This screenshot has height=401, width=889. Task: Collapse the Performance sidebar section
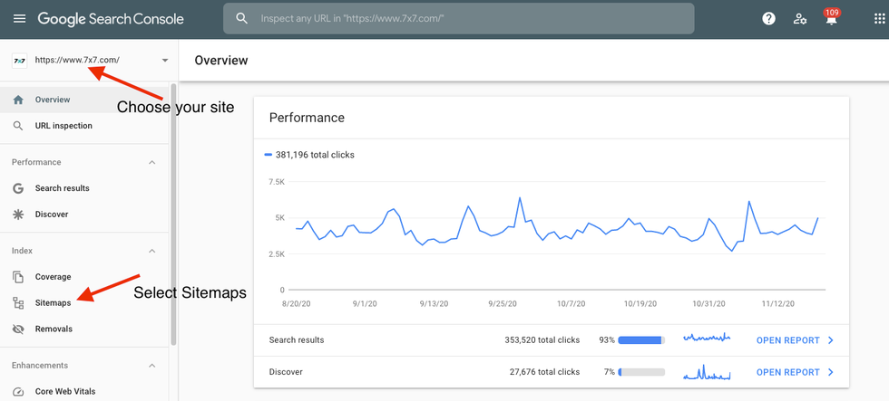tap(151, 162)
